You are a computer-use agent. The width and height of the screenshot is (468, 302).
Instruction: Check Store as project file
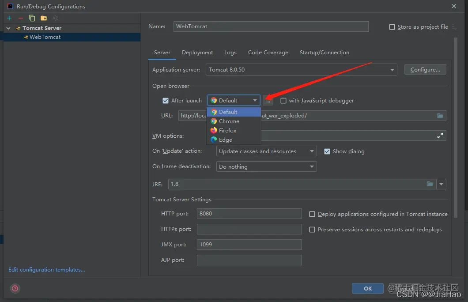click(x=392, y=27)
